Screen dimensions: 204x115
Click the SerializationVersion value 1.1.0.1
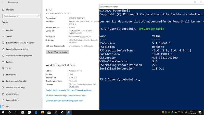coord(158,68)
